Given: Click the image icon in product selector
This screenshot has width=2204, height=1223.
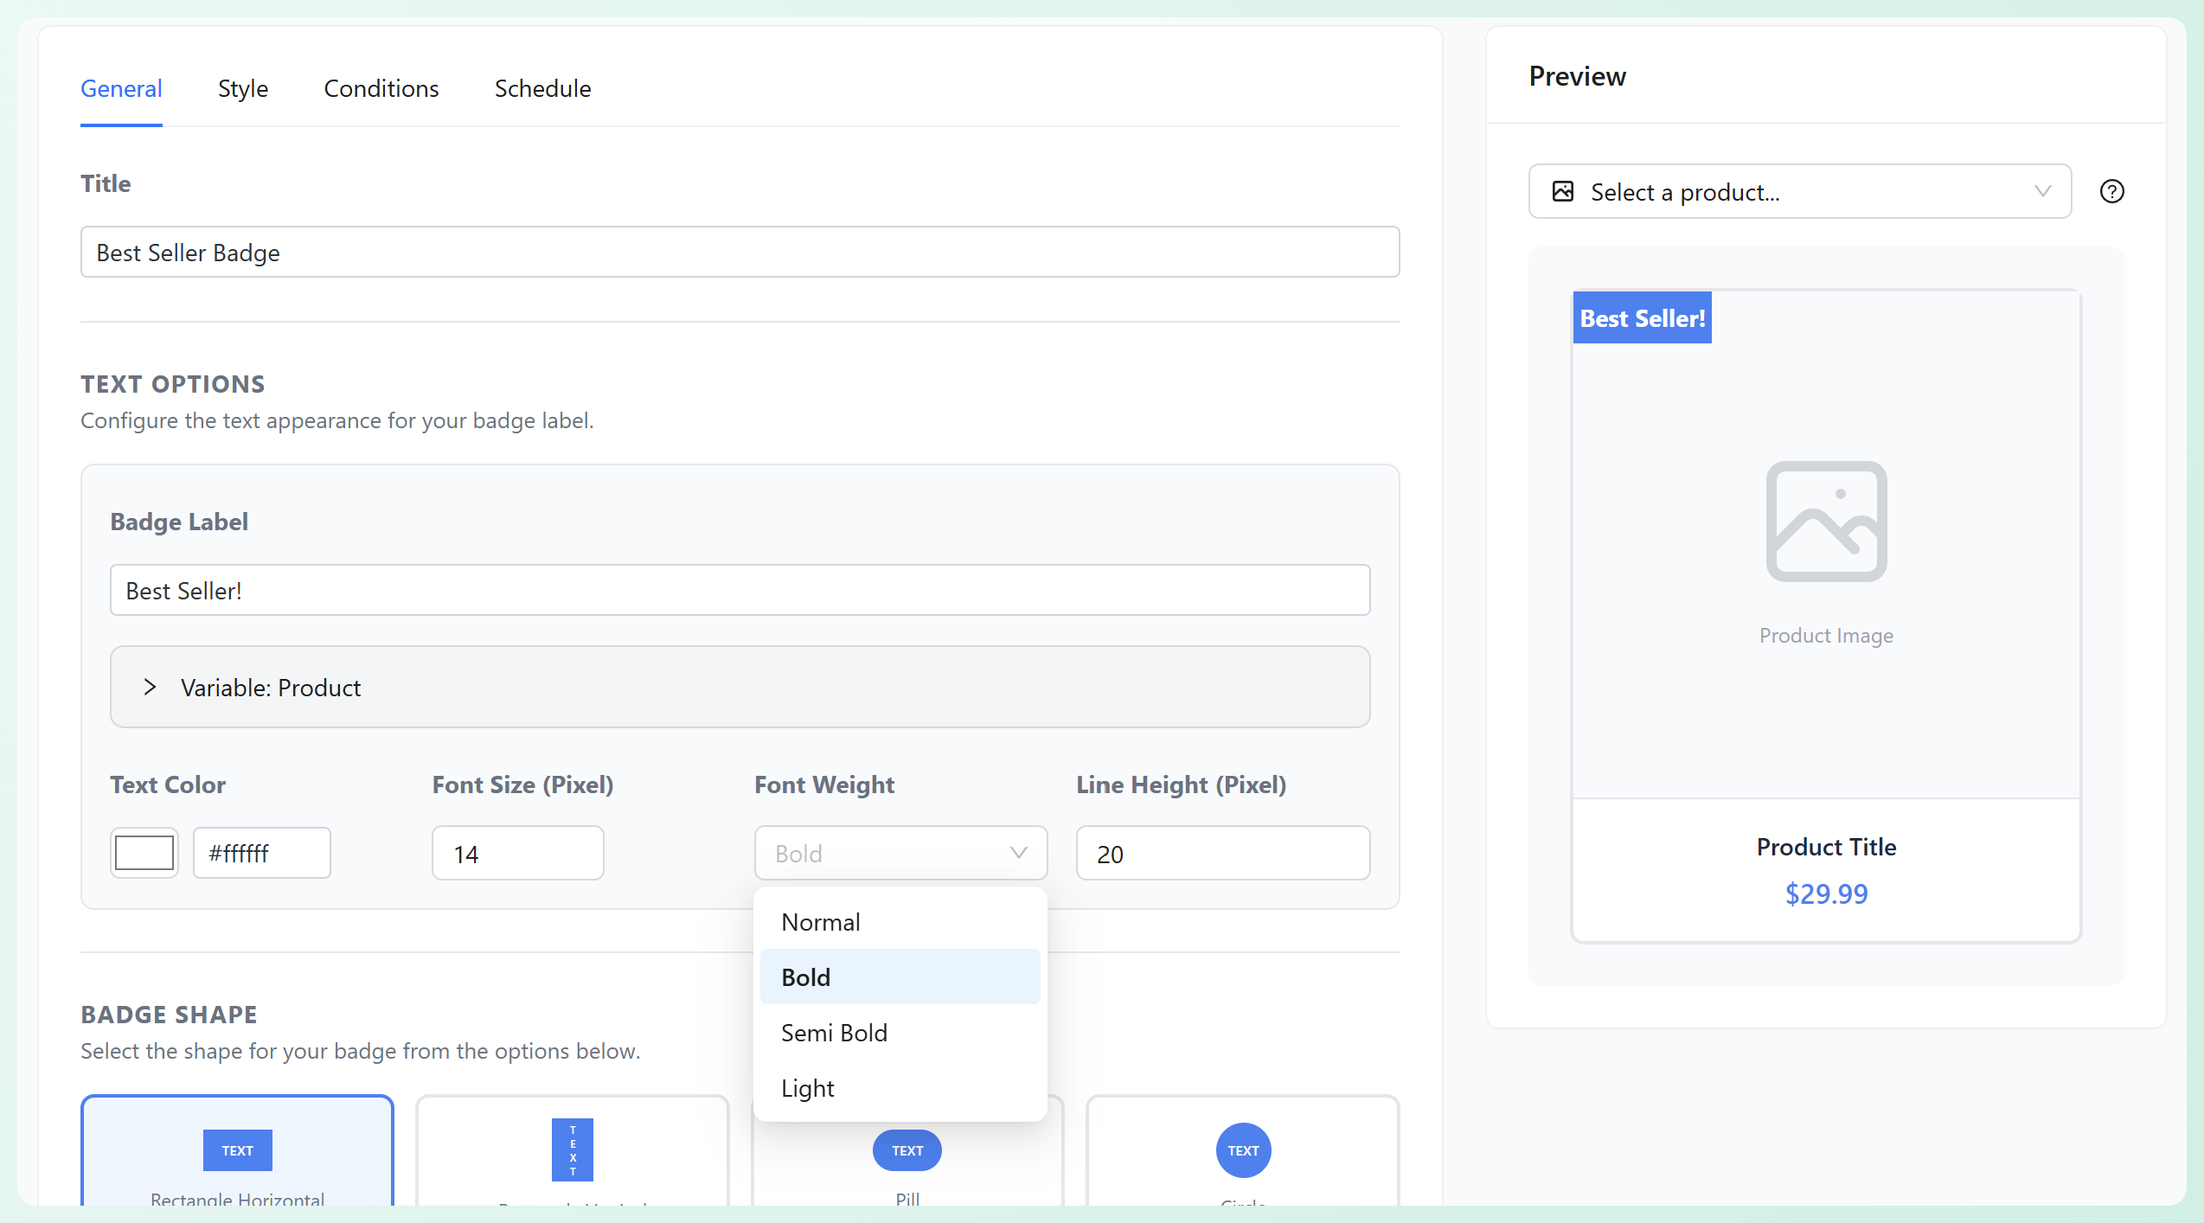Looking at the screenshot, I should tap(1562, 191).
